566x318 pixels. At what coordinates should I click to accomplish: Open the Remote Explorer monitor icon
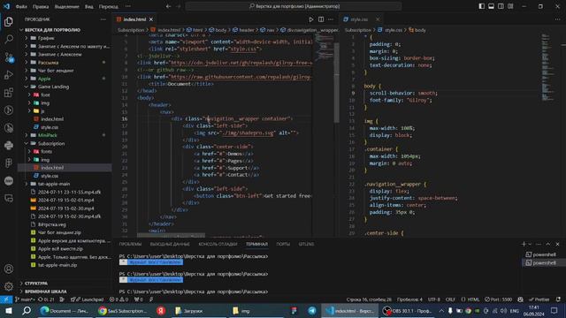(9, 198)
